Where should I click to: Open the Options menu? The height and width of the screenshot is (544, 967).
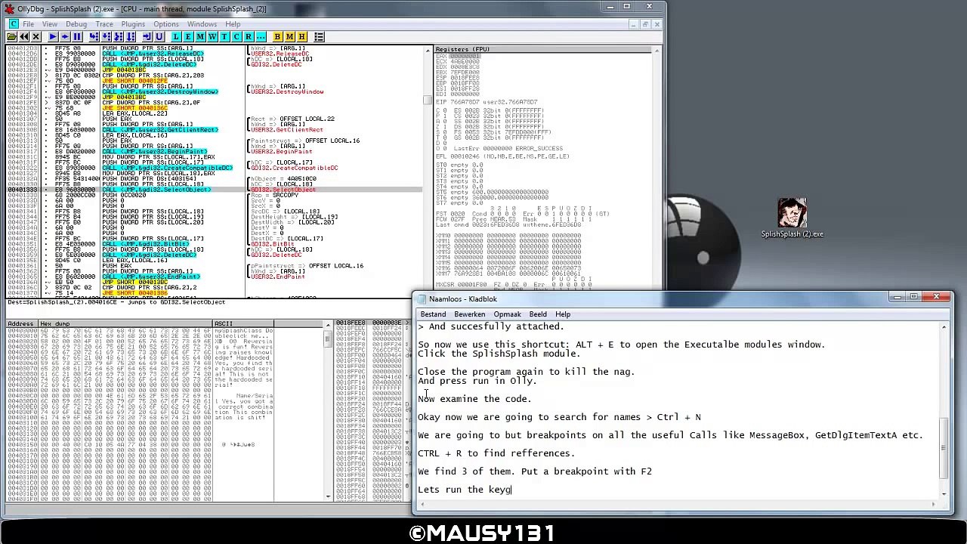(x=166, y=24)
